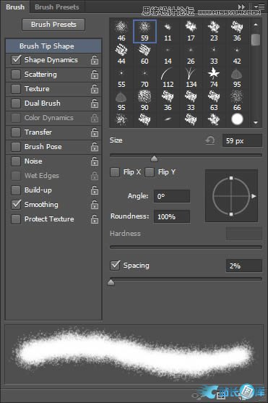Toggle the Protect Texture lock icon
The width and height of the screenshot is (268, 403).
[x=95, y=219]
